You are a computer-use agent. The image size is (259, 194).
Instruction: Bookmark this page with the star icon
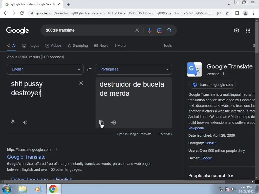[x=227, y=13]
